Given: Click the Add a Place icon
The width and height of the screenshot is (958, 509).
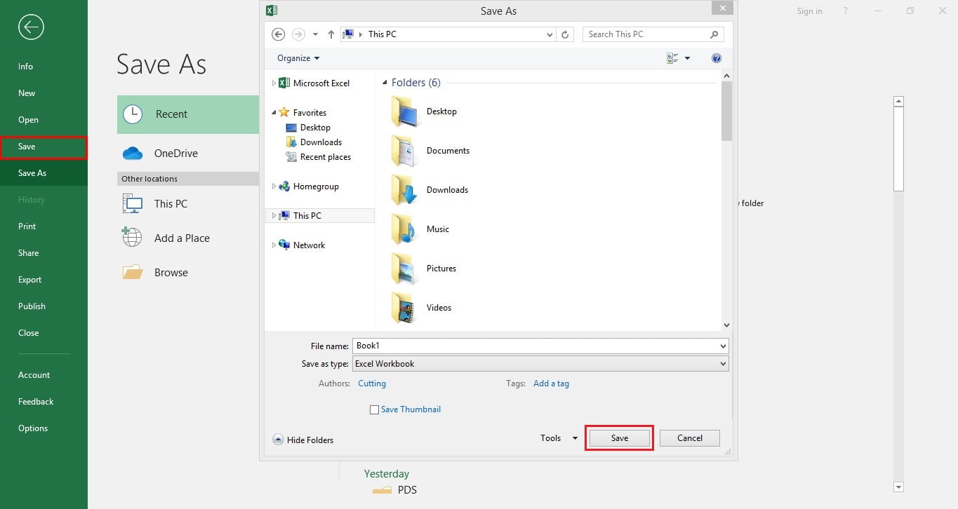Looking at the screenshot, I should 131,237.
